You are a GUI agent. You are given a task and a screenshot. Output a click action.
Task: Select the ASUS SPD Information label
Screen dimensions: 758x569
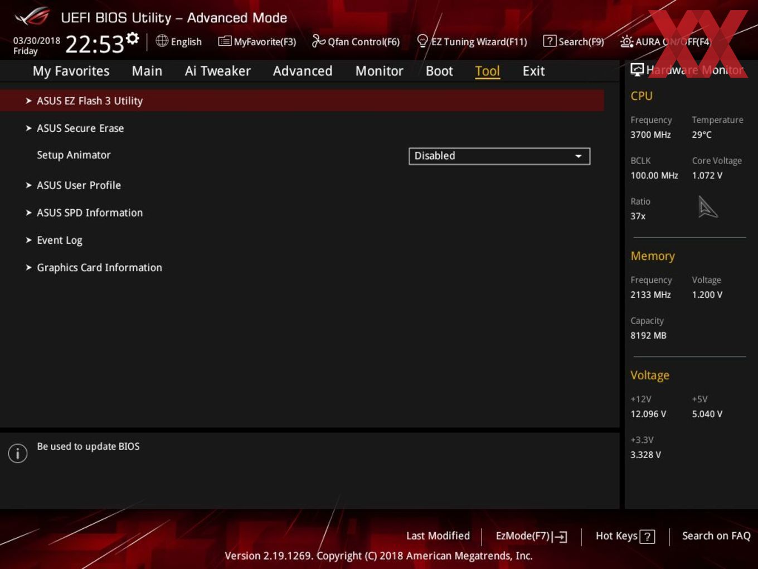(90, 213)
